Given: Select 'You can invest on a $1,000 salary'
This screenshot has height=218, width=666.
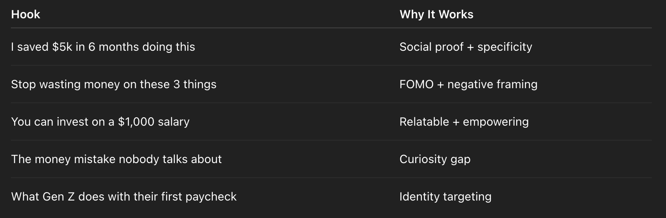Looking at the screenshot, I should click(x=100, y=122).
